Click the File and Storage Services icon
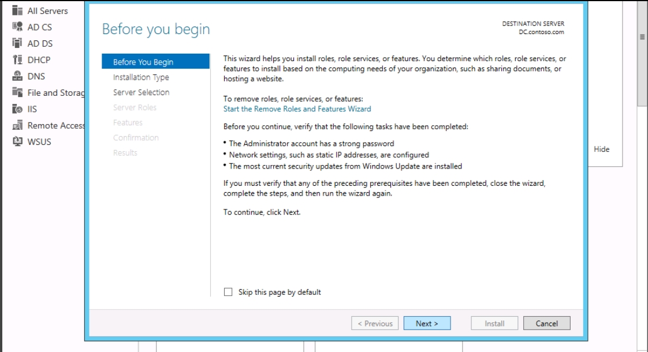 click(x=17, y=92)
